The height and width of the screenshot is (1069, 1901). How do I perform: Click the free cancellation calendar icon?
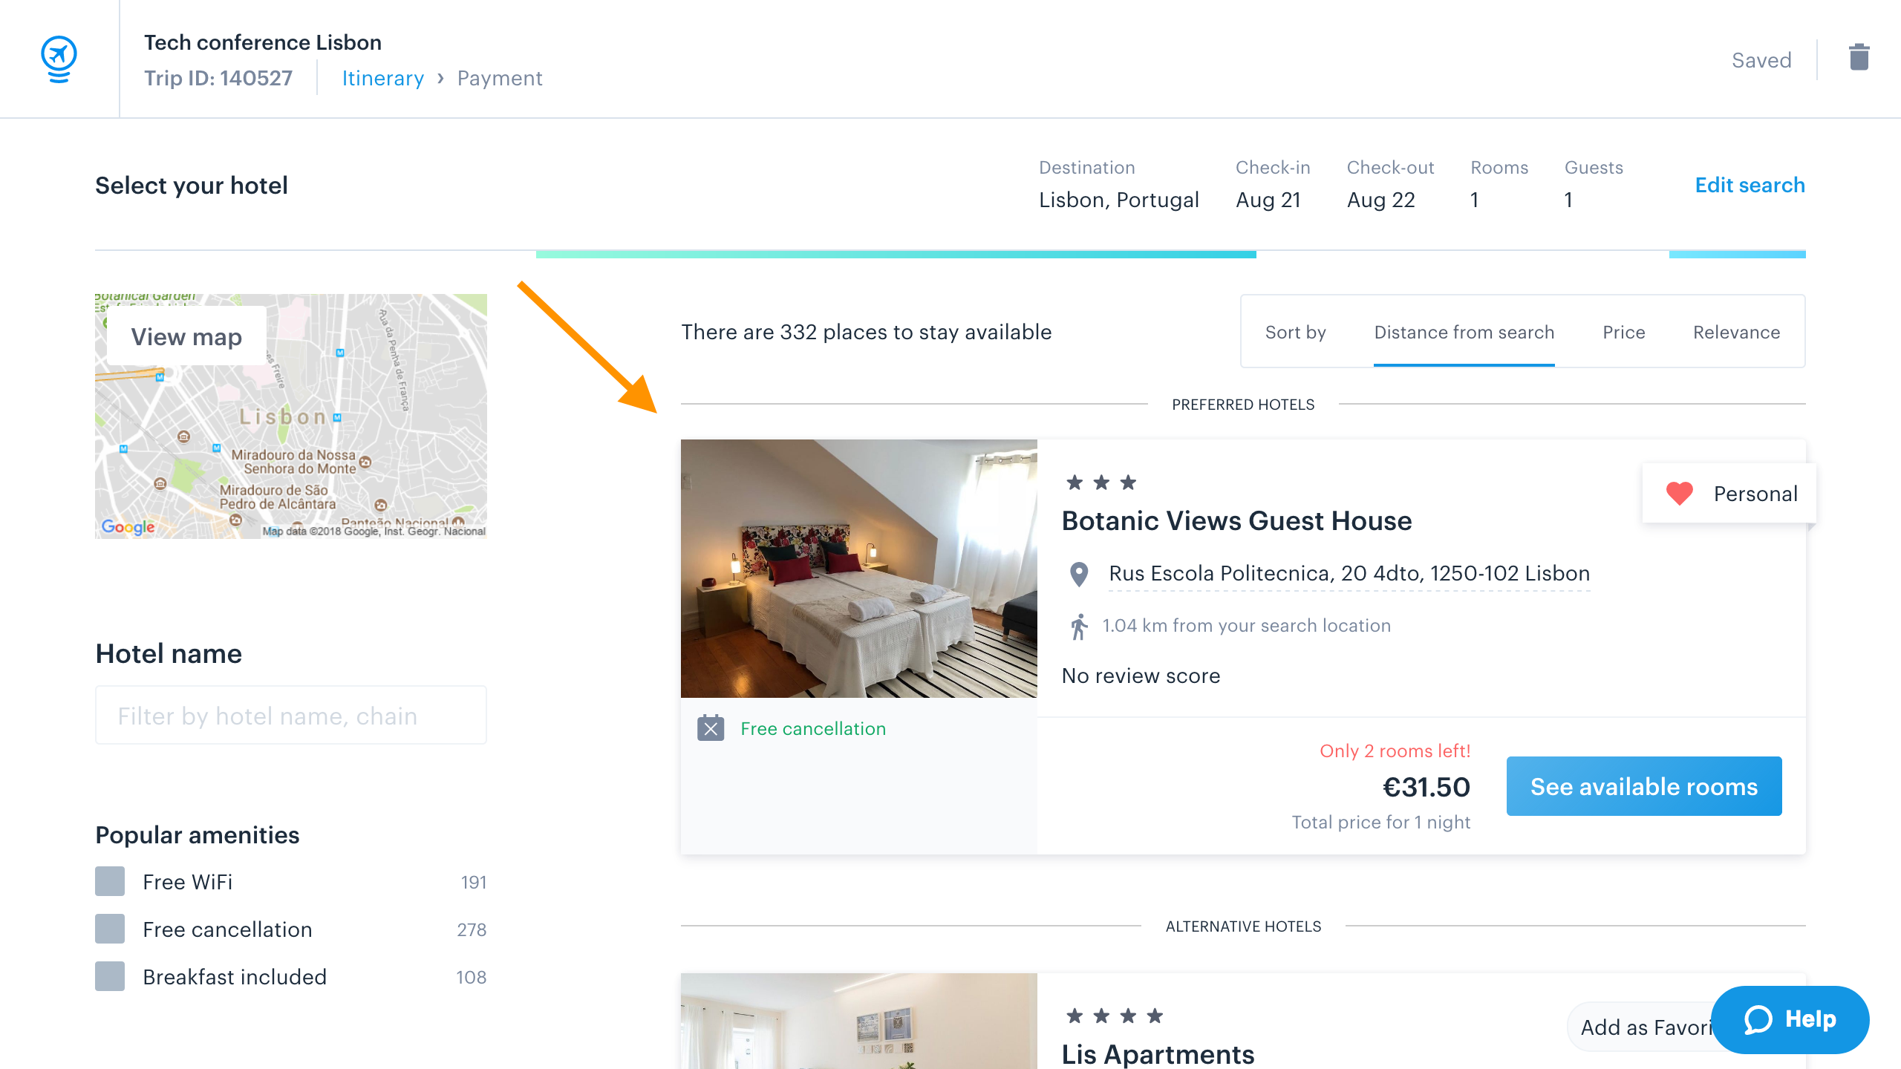click(711, 728)
